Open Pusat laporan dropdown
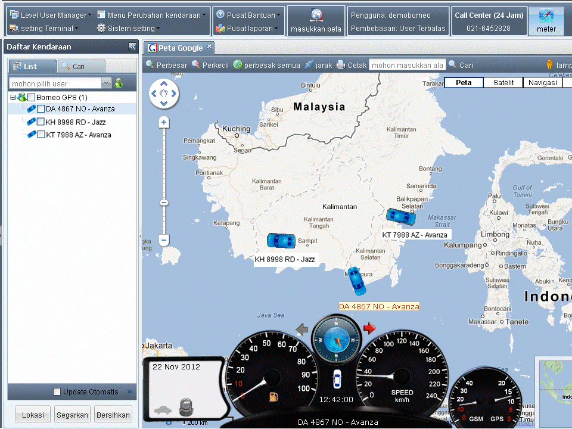Image resolution: width=572 pixels, height=429 pixels. click(247, 28)
